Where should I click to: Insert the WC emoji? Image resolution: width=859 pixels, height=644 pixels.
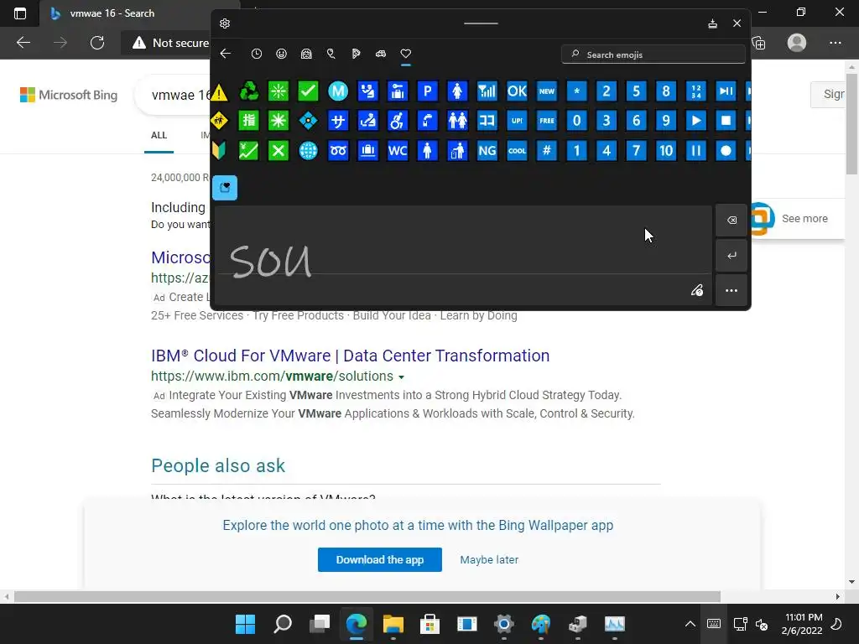click(x=398, y=151)
